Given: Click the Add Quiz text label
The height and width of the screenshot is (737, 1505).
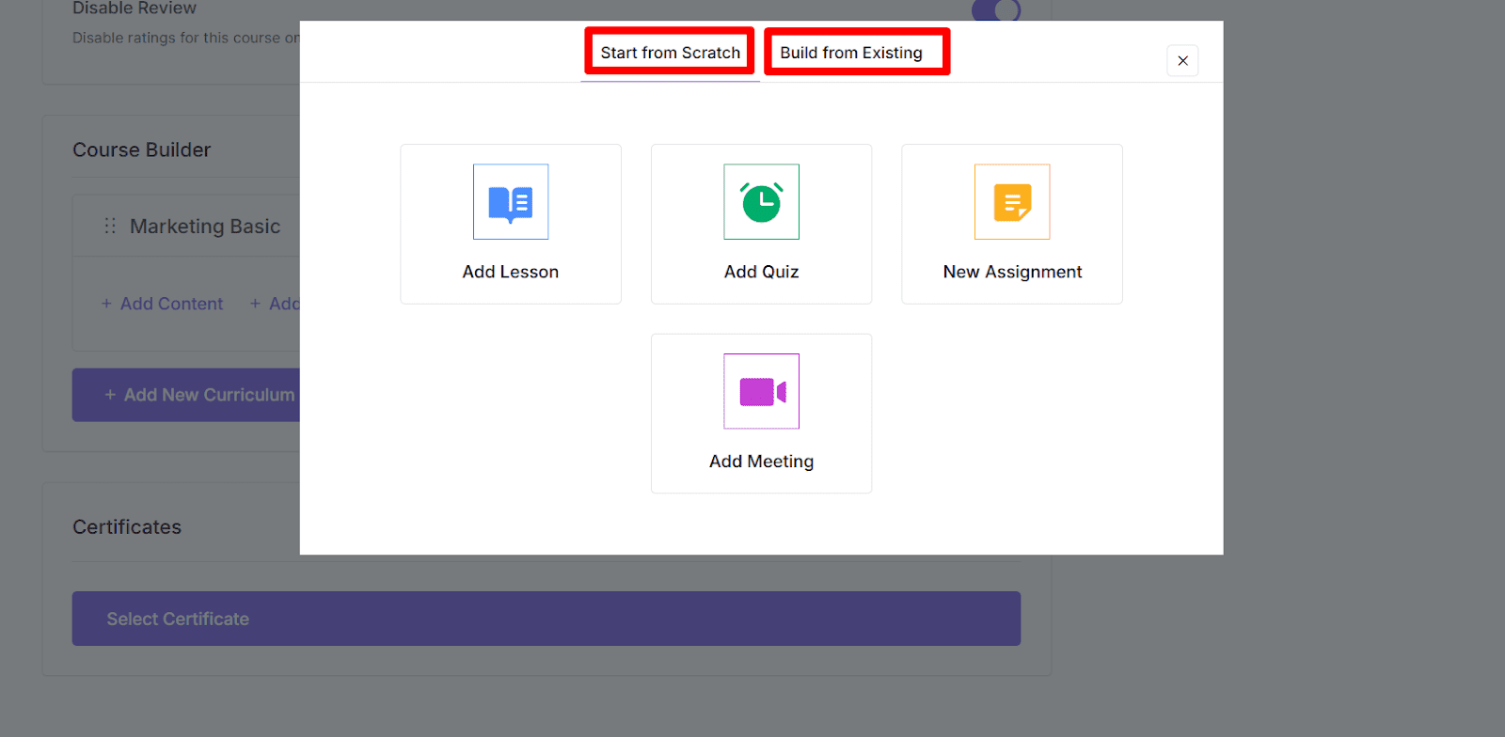Looking at the screenshot, I should coord(761,272).
